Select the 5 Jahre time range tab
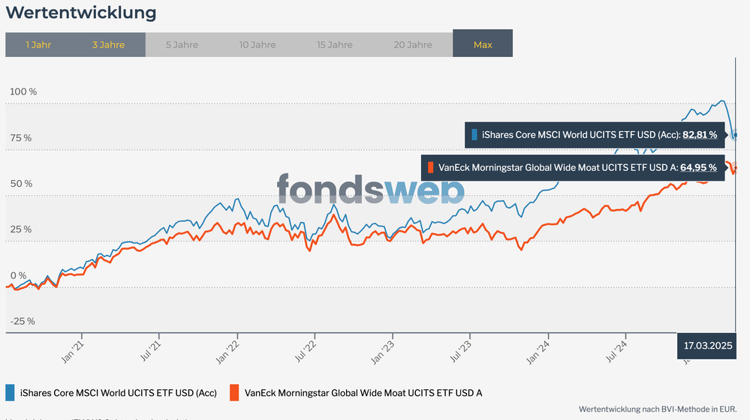750x420 pixels. tap(182, 45)
